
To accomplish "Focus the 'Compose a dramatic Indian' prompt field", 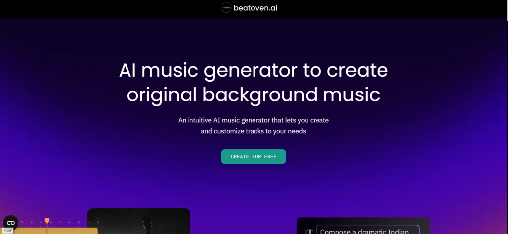I will 368,230.
